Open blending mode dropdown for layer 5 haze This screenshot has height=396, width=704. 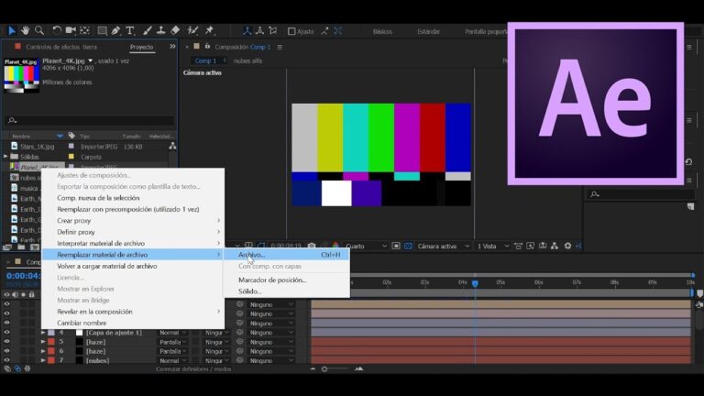[x=172, y=342]
